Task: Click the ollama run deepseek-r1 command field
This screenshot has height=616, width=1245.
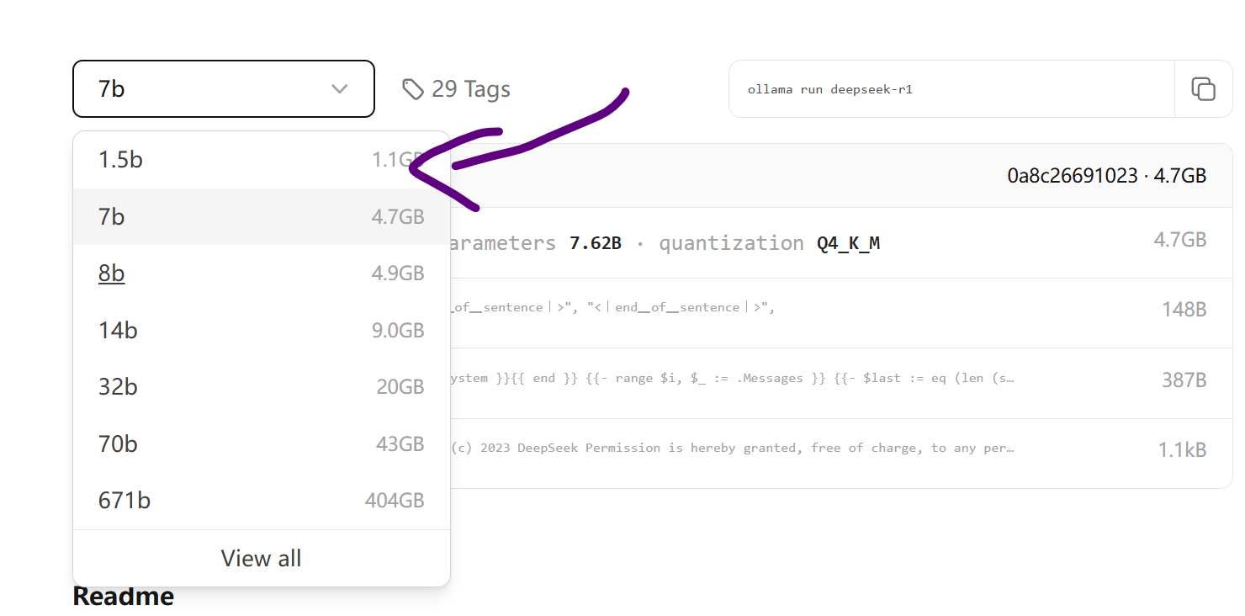Action: 951,89
